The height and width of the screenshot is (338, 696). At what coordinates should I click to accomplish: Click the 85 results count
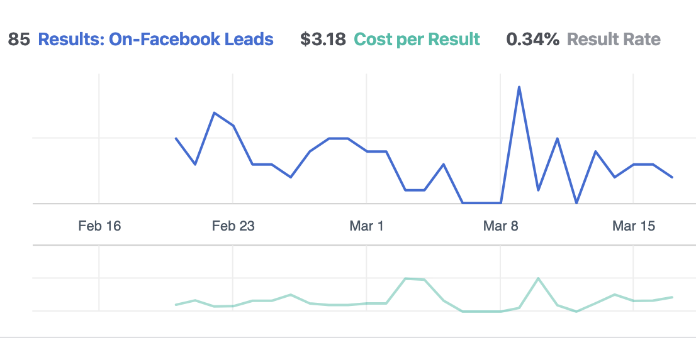click(19, 40)
